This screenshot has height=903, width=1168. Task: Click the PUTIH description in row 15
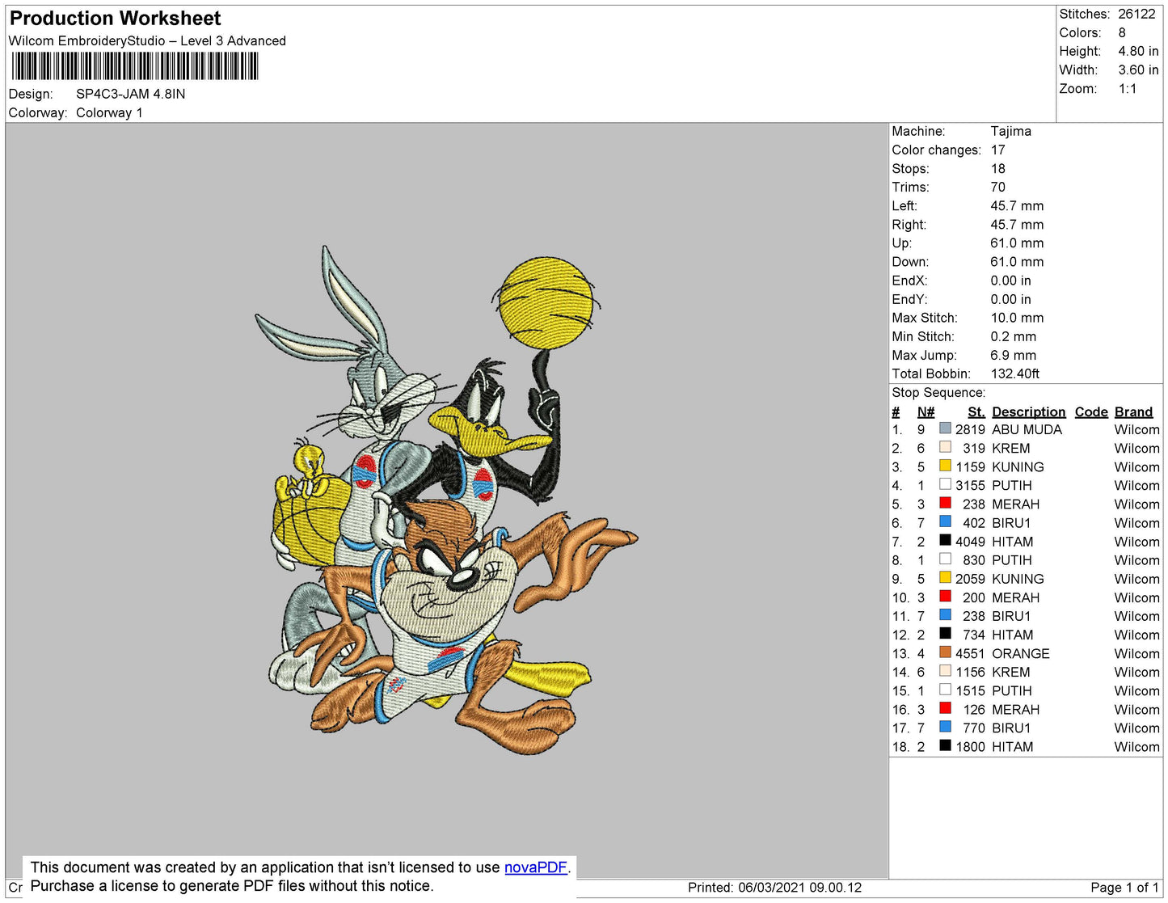(x=1011, y=690)
